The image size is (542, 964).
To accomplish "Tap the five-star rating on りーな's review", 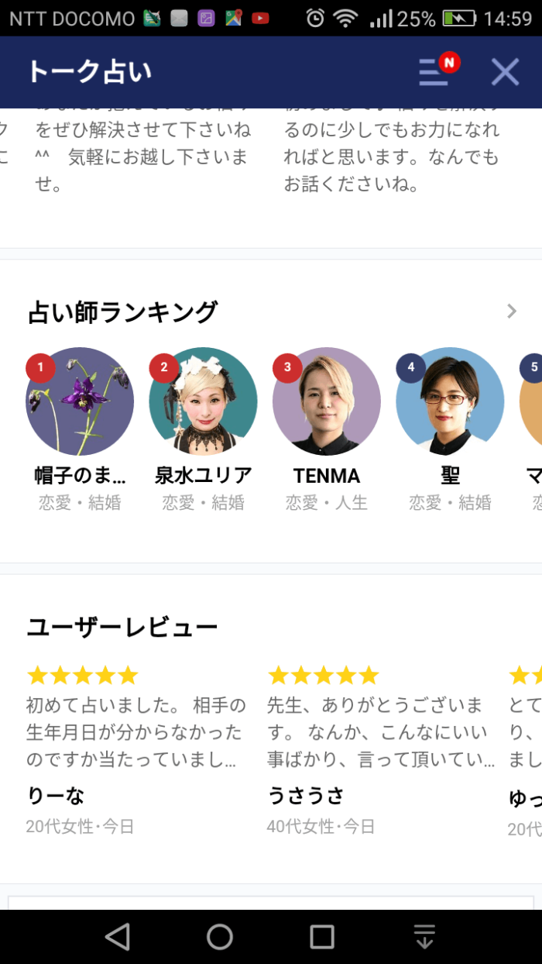I will tap(82, 675).
